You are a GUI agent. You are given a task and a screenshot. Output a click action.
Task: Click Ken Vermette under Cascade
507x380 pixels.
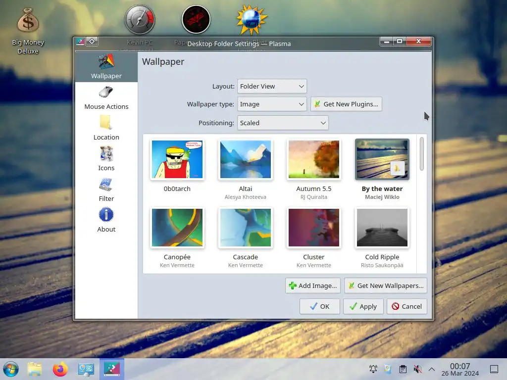tap(246, 265)
